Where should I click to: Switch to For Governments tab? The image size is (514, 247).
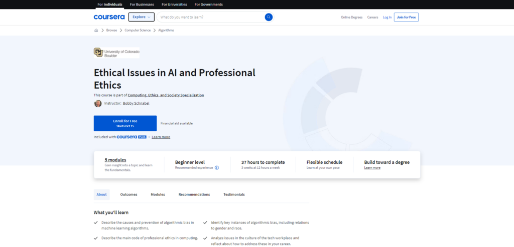click(x=208, y=5)
